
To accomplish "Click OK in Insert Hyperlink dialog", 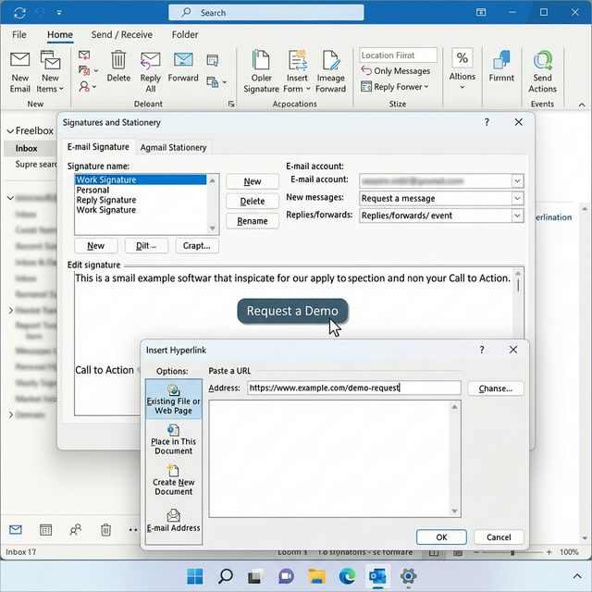I will [x=441, y=537].
